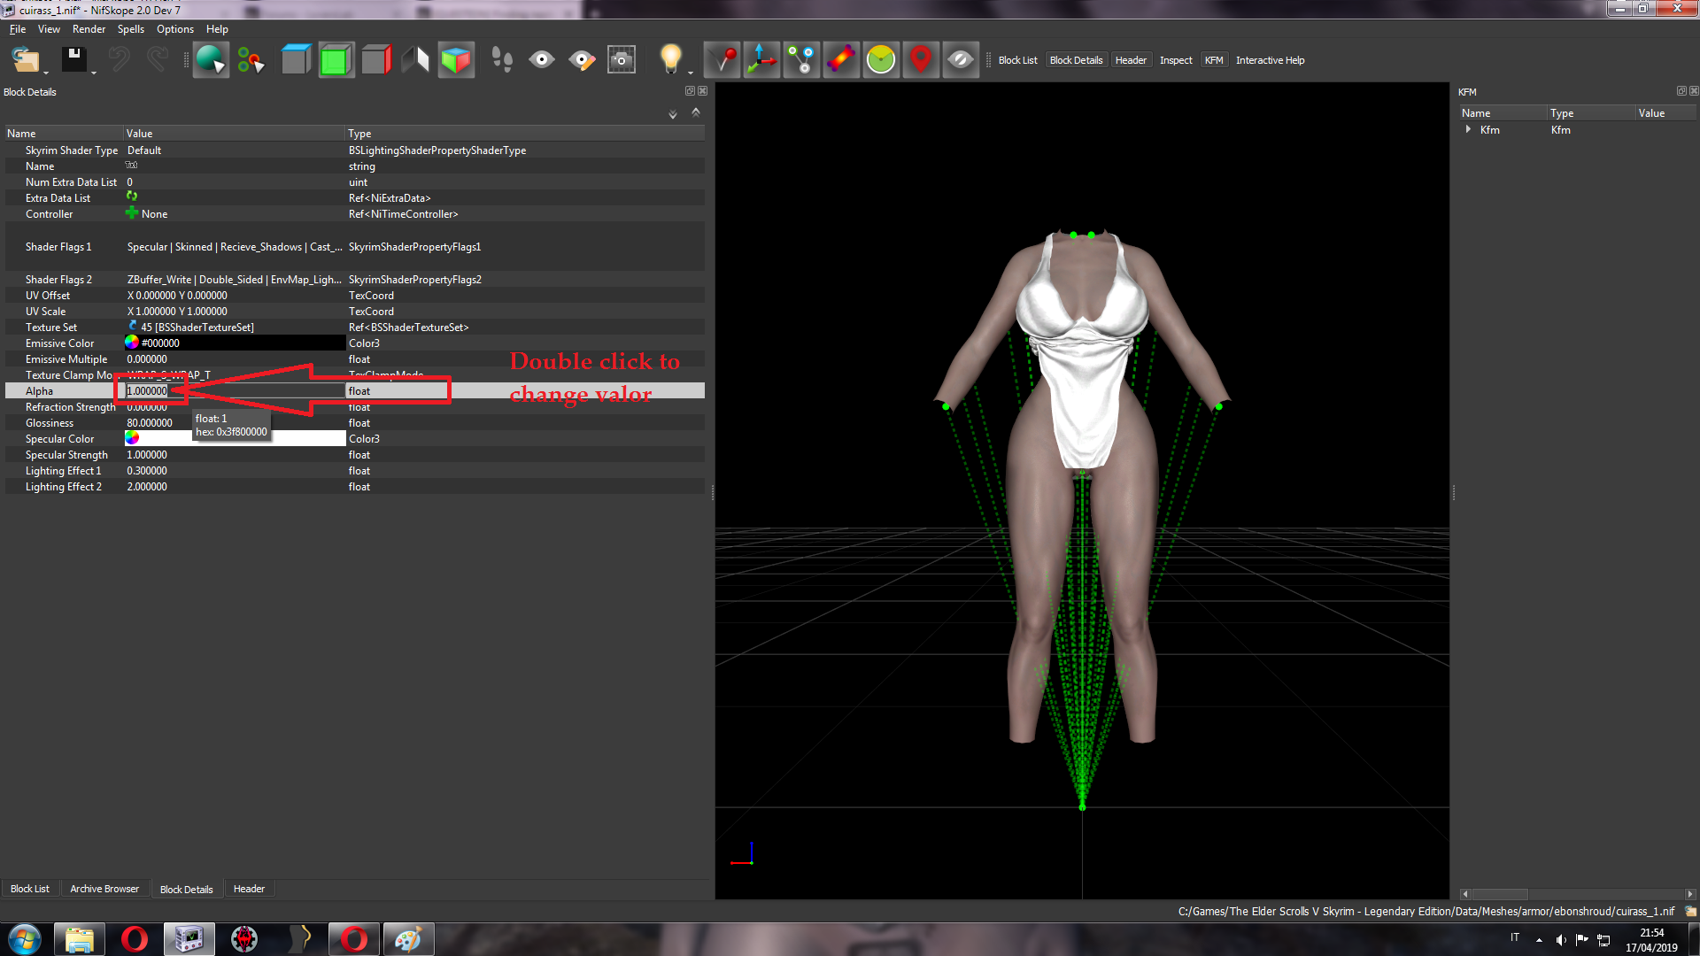Open the Help menu
This screenshot has width=1700, height=956.
click(217, 29)
